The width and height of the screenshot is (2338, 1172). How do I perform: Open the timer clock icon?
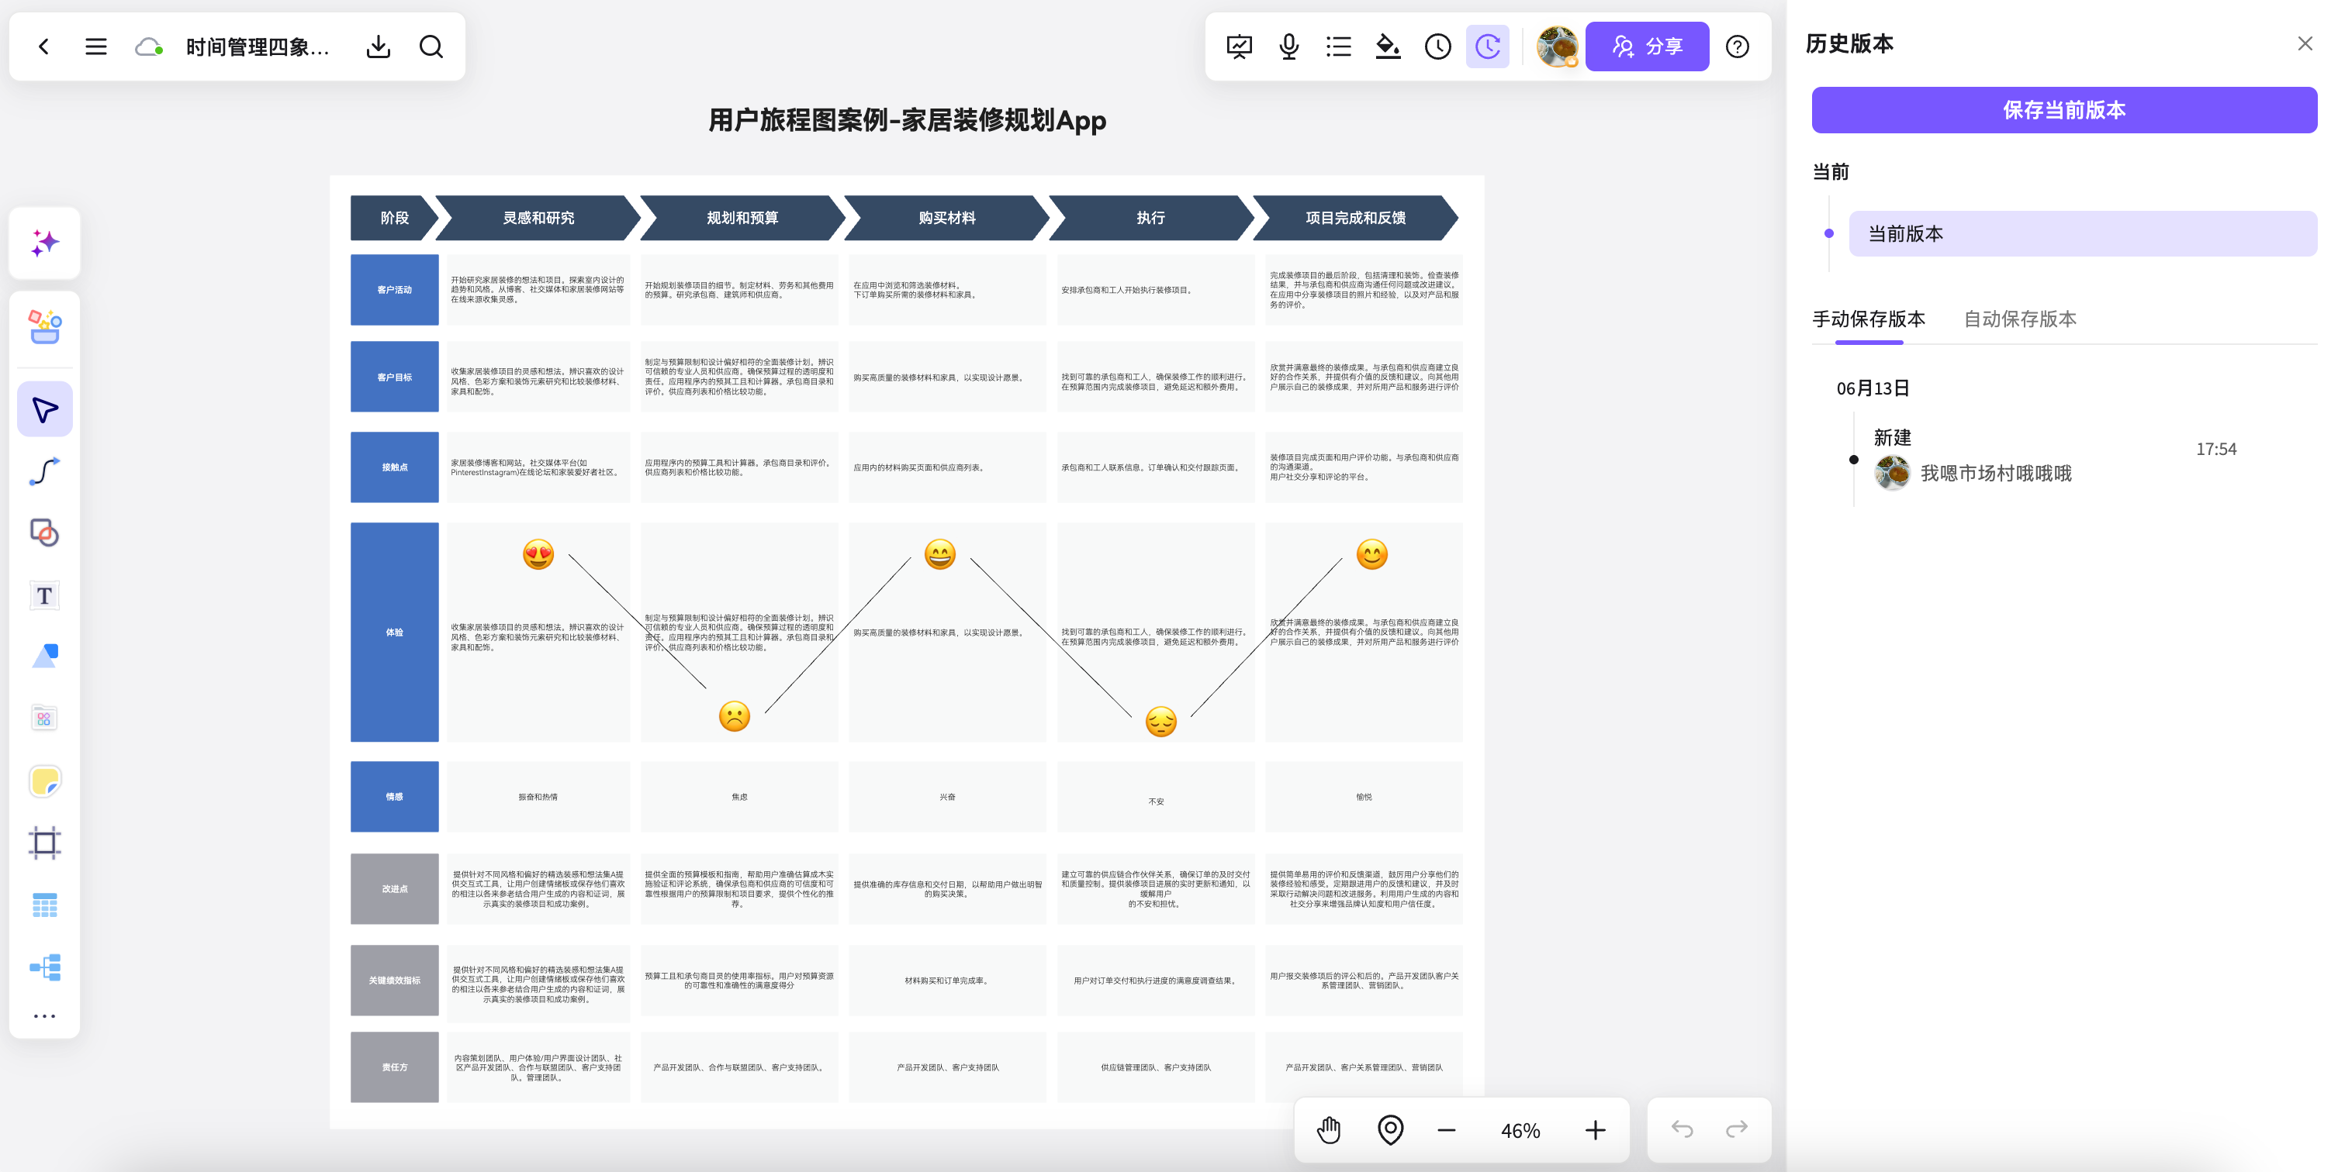(1437, 47)
